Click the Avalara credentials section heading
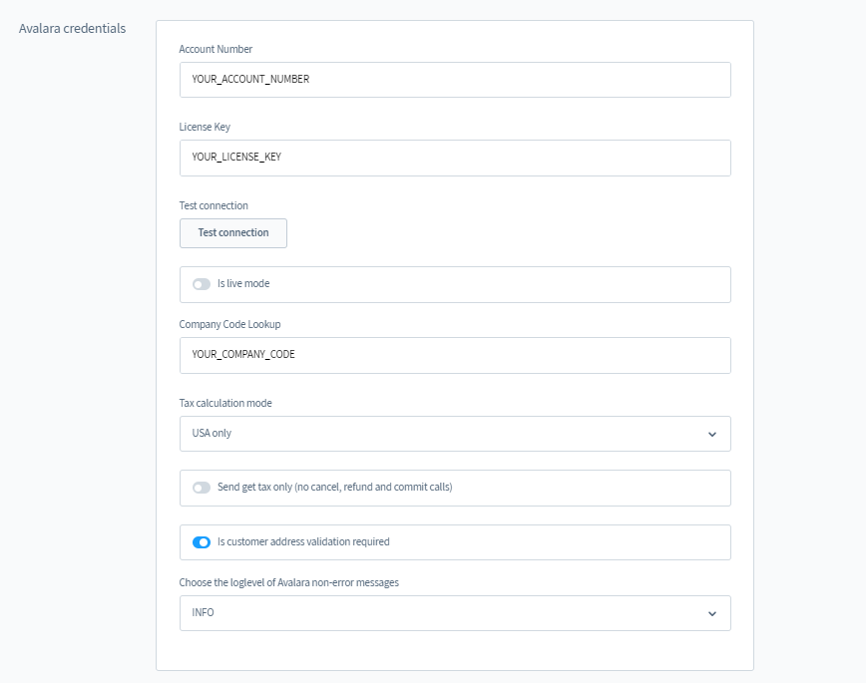The image size is (866, 683). click(73, 28)
